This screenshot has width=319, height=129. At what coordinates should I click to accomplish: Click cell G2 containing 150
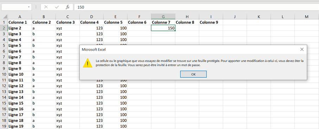click(x=163, y=28)
